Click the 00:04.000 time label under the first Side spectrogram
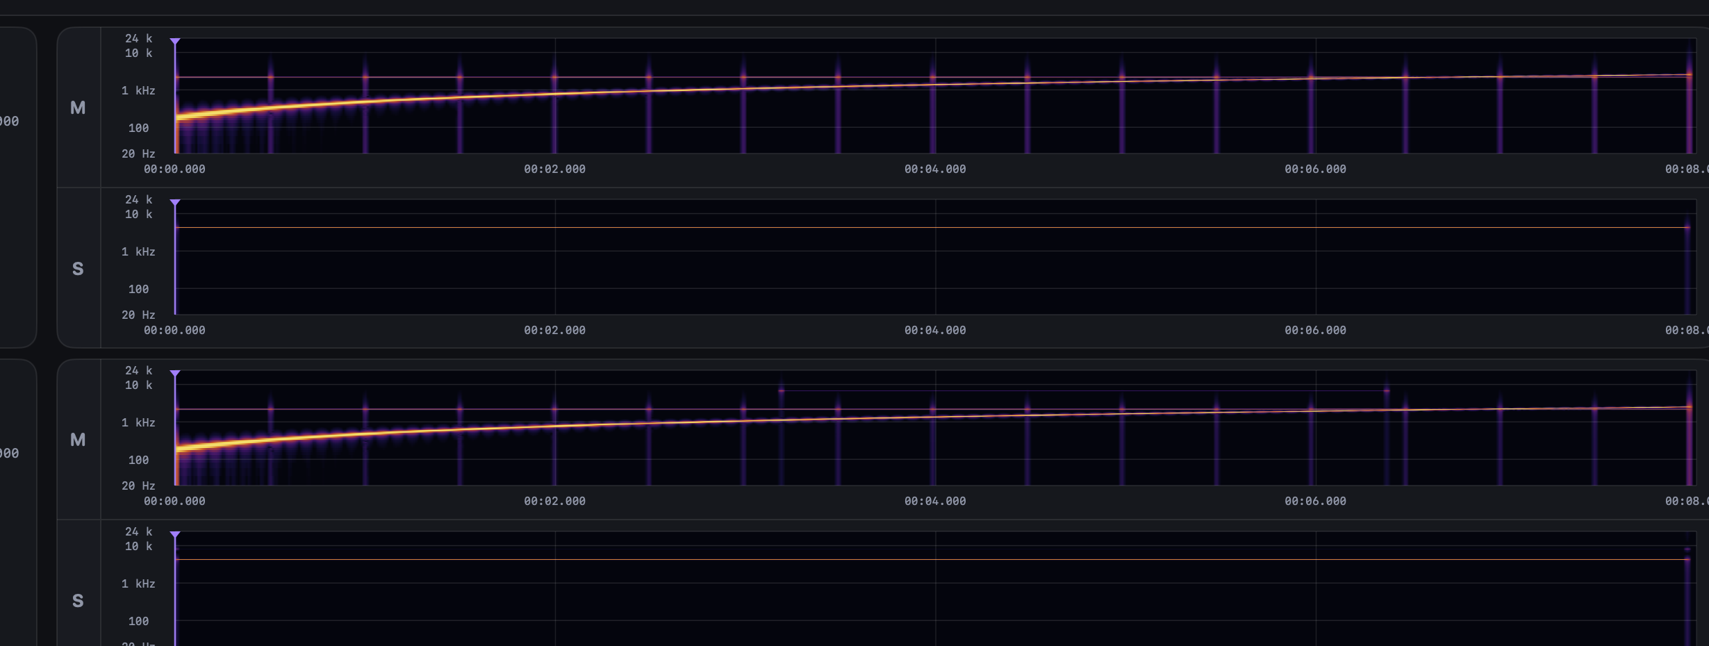This screenshot has width=1709, height=646. (935, 330)
